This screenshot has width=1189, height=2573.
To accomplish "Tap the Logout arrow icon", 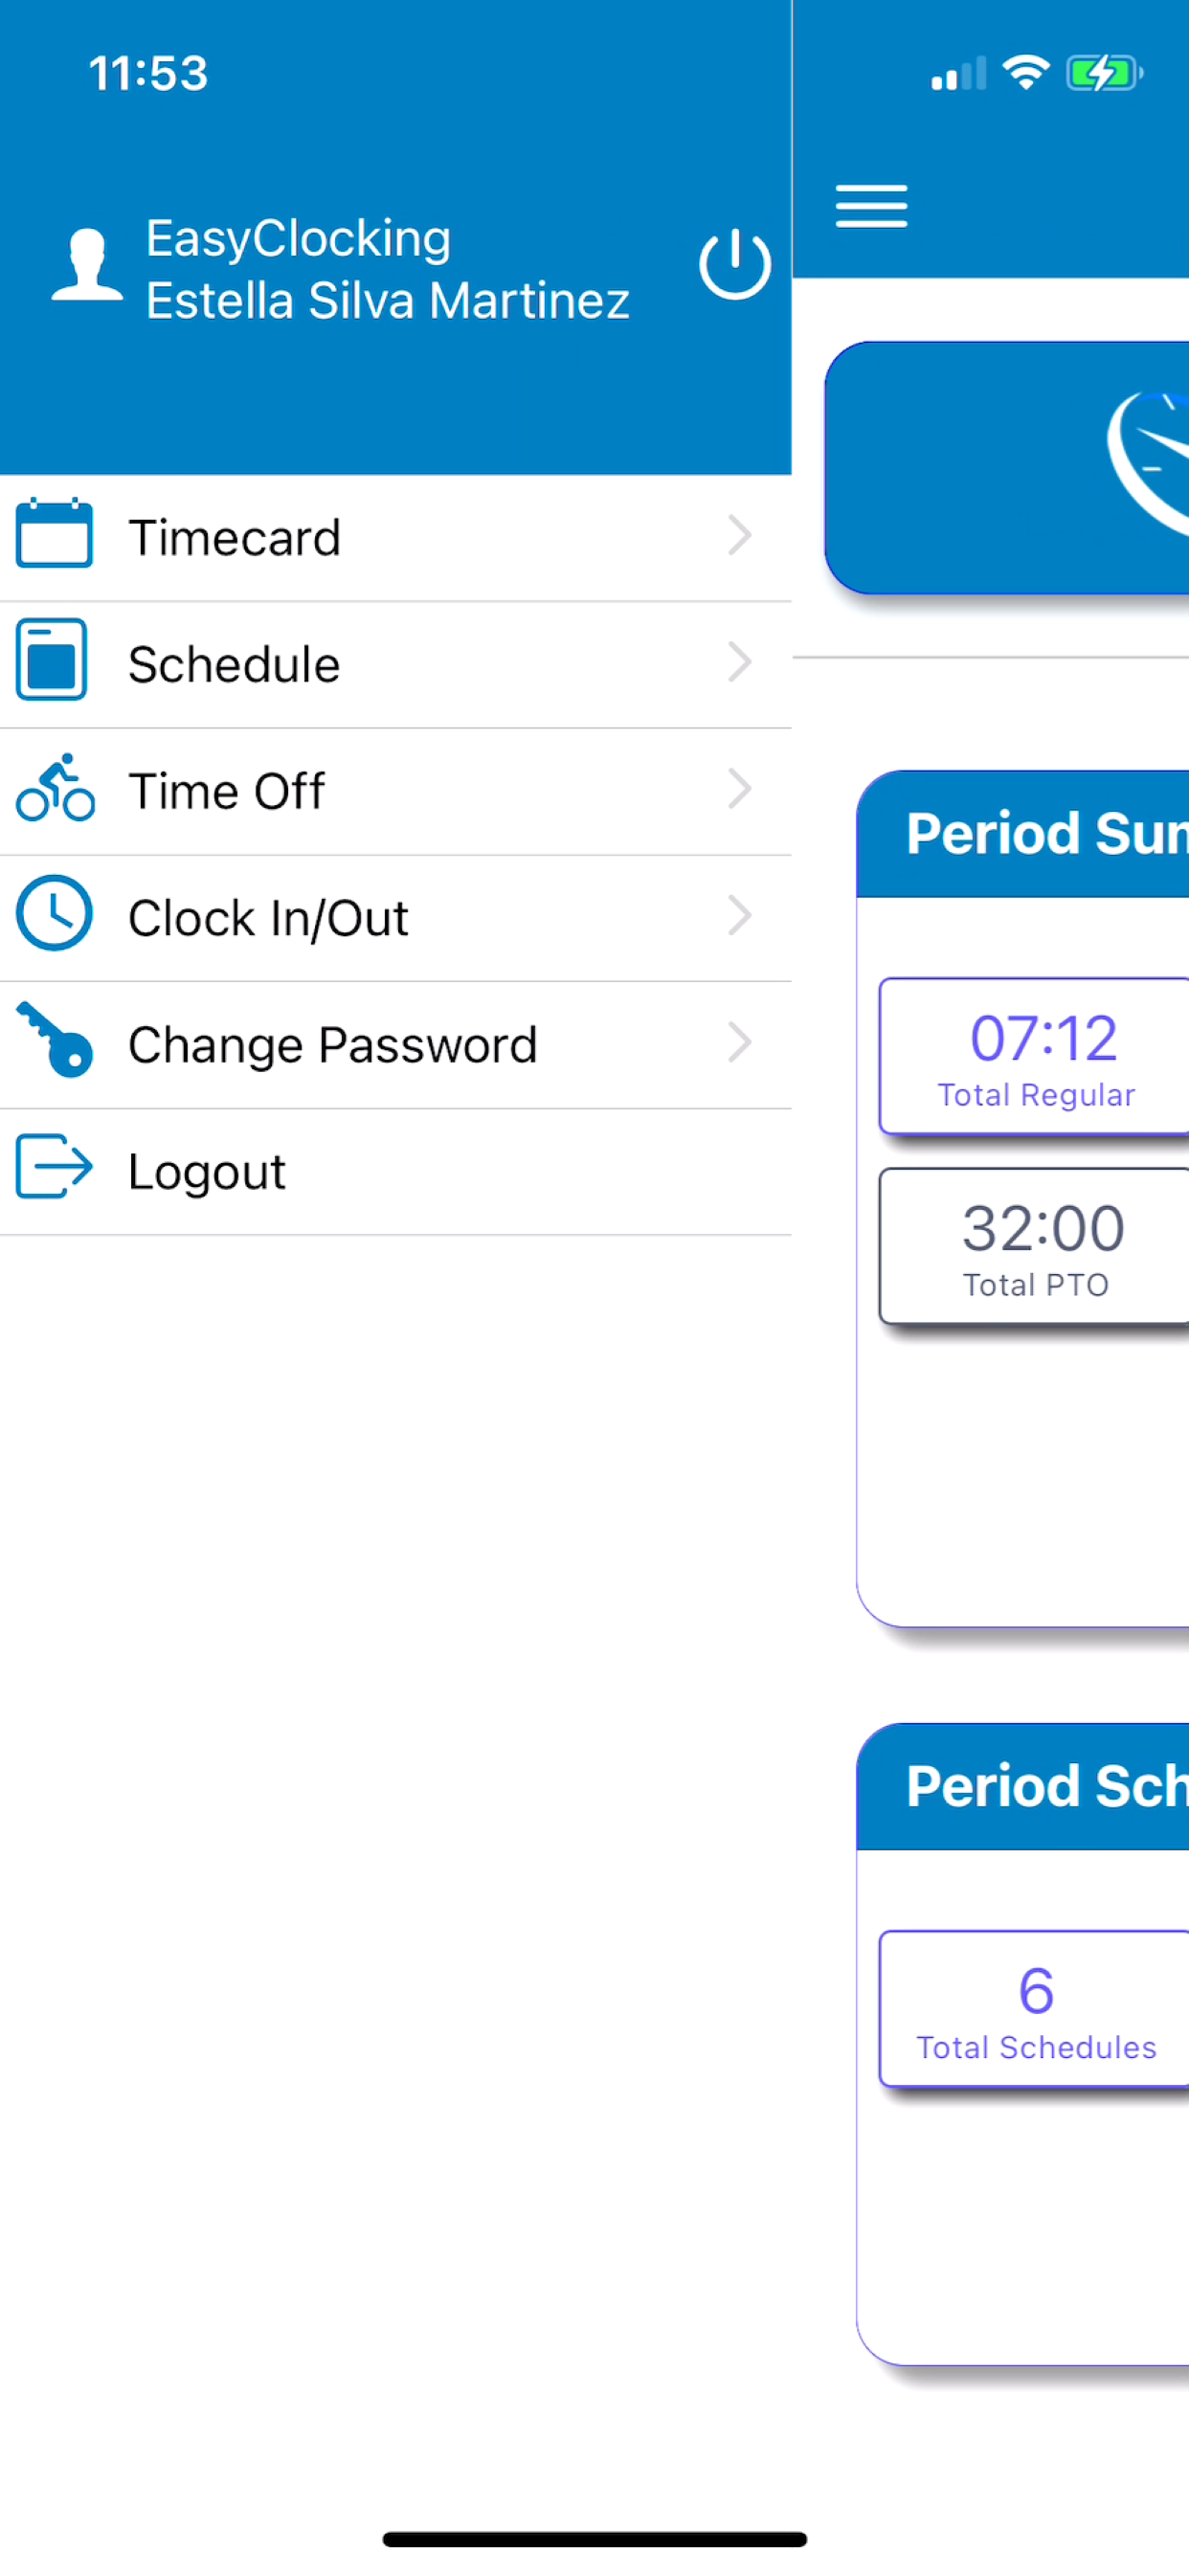I will 54,1166.
